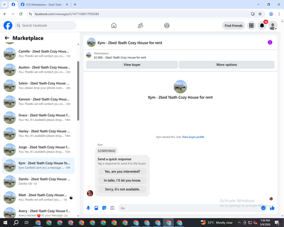Click the voice clip microphone icon
284x227 pixels.
[88, 208]
